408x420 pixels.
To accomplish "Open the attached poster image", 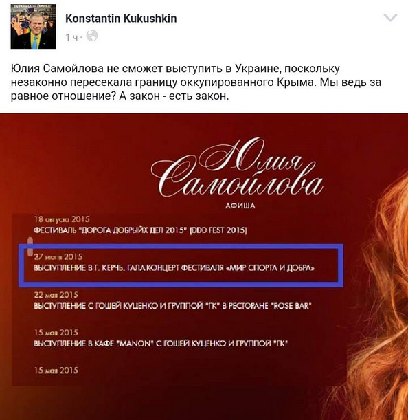I will tap(204, 267).
